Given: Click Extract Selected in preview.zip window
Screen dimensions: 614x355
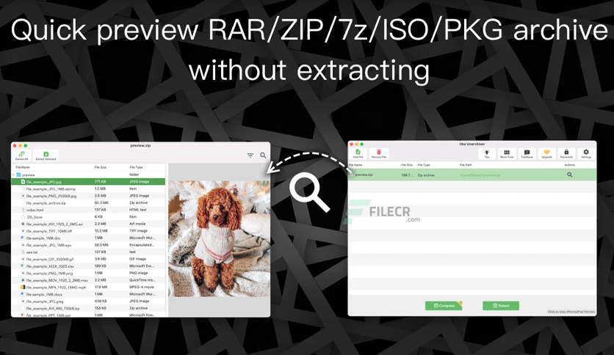Looking at the screenshot, I should point(46,155).
